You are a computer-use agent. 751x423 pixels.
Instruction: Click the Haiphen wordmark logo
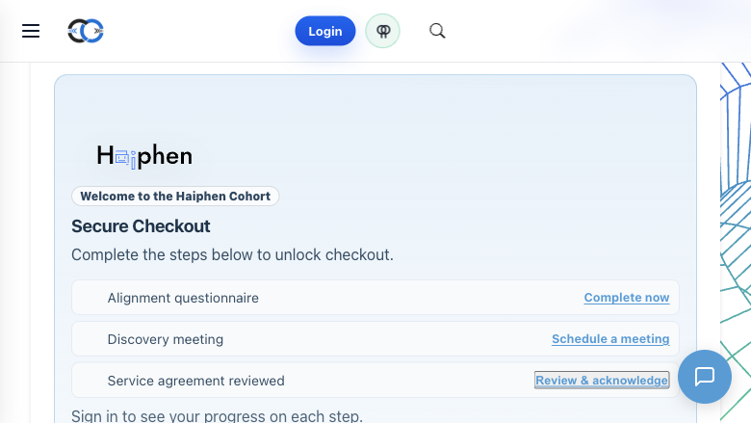point(144,156)
